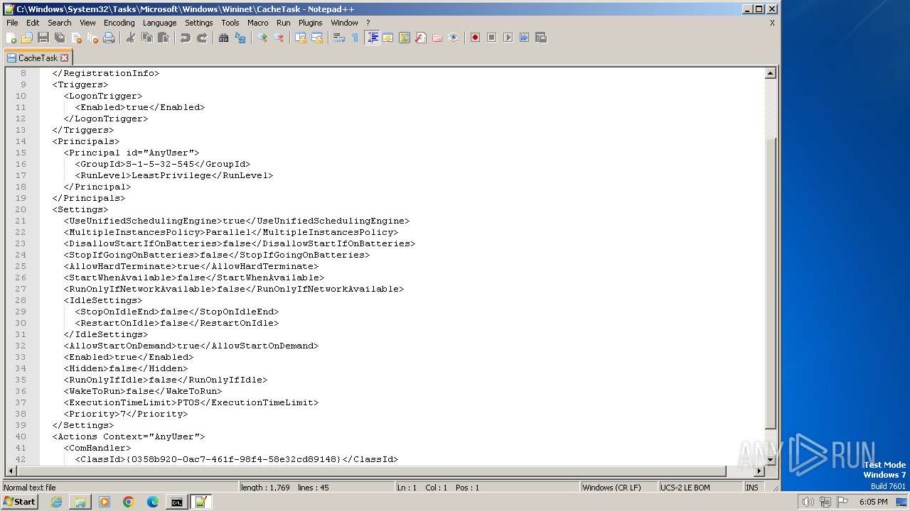Open the Search menu
This screenshot has height=511, width=910.
point(60,23)
